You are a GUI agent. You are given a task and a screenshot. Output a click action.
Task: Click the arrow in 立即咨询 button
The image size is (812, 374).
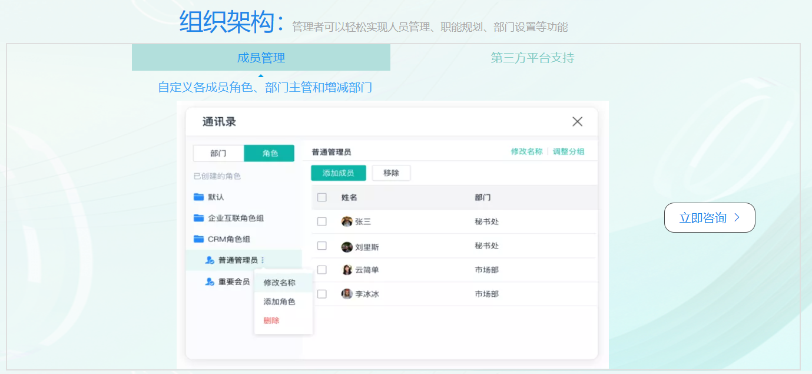coord(737,218)
